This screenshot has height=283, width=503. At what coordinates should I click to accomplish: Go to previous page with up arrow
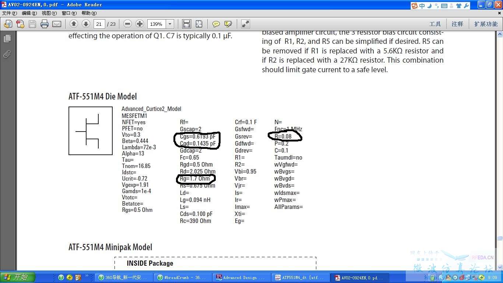point(74,24)
